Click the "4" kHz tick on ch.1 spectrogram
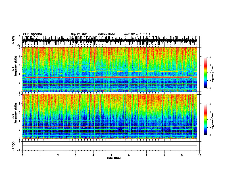225x174 pixels. (x=20, y=74)
